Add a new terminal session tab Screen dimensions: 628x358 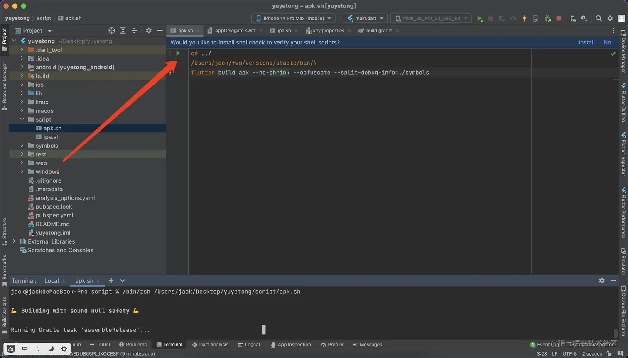coord(111,280)
